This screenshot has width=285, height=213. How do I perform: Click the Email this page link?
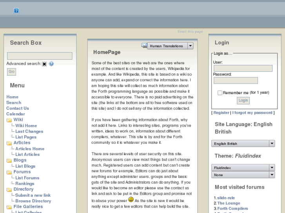tap(190, 32)
